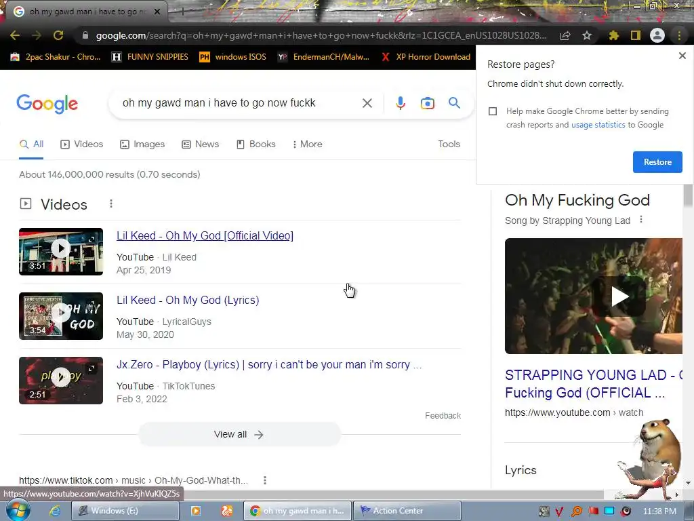Open a new tab with plus button
This screenshot has width=694, height=521.
click(182, 12)
